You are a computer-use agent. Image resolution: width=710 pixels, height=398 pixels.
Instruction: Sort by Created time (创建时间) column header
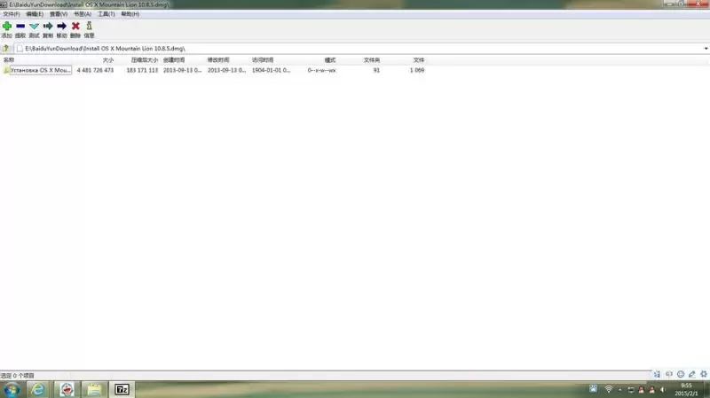[174, 59]
